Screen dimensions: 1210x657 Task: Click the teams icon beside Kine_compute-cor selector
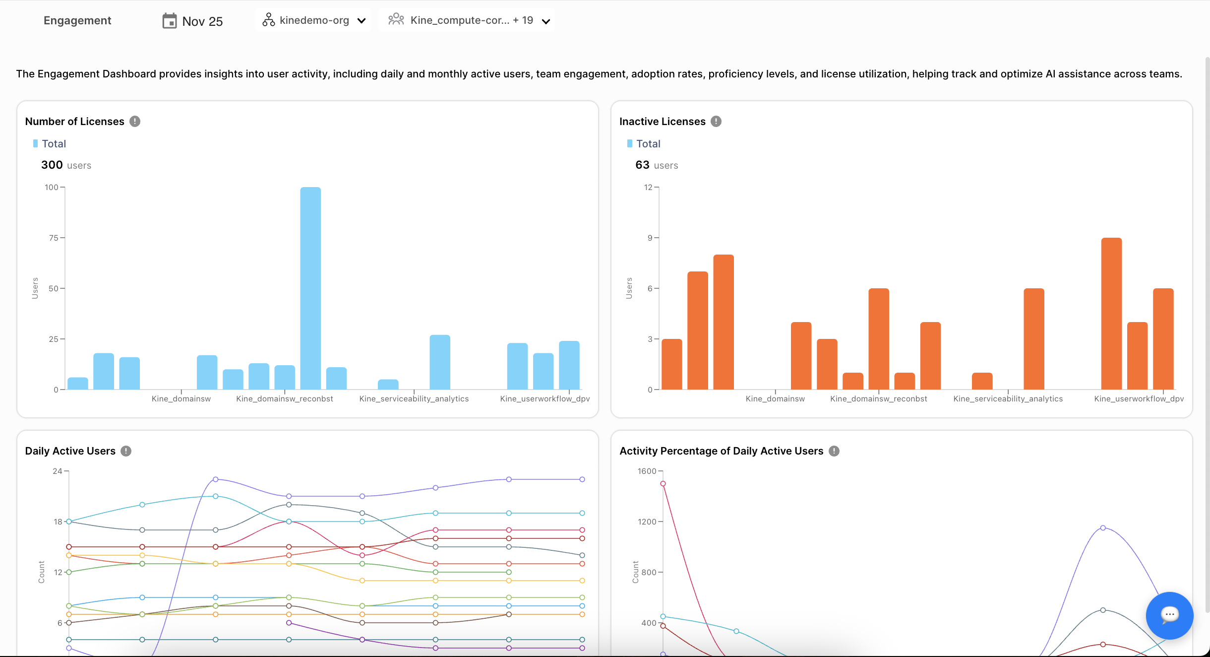396,20
